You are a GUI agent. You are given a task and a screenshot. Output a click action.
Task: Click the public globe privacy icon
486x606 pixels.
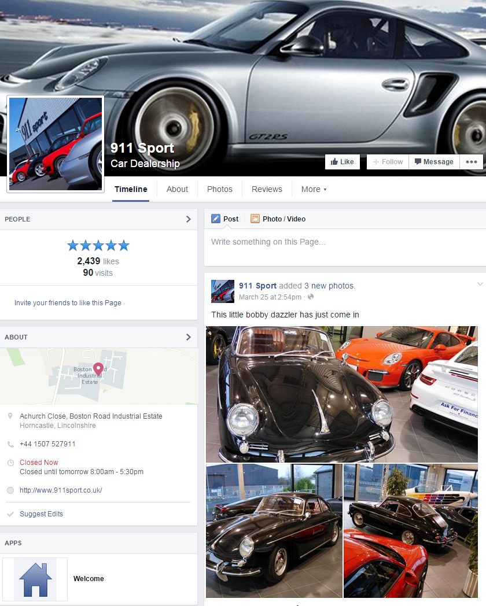click(311, 297)
